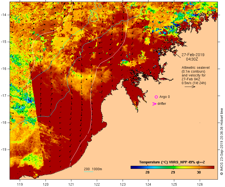Click the '27-Feb-2019' date label

pos(193,55)
